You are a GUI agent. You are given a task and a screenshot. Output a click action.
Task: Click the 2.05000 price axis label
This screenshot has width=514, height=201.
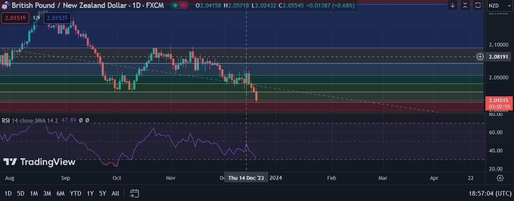click(x=498, y=78)
